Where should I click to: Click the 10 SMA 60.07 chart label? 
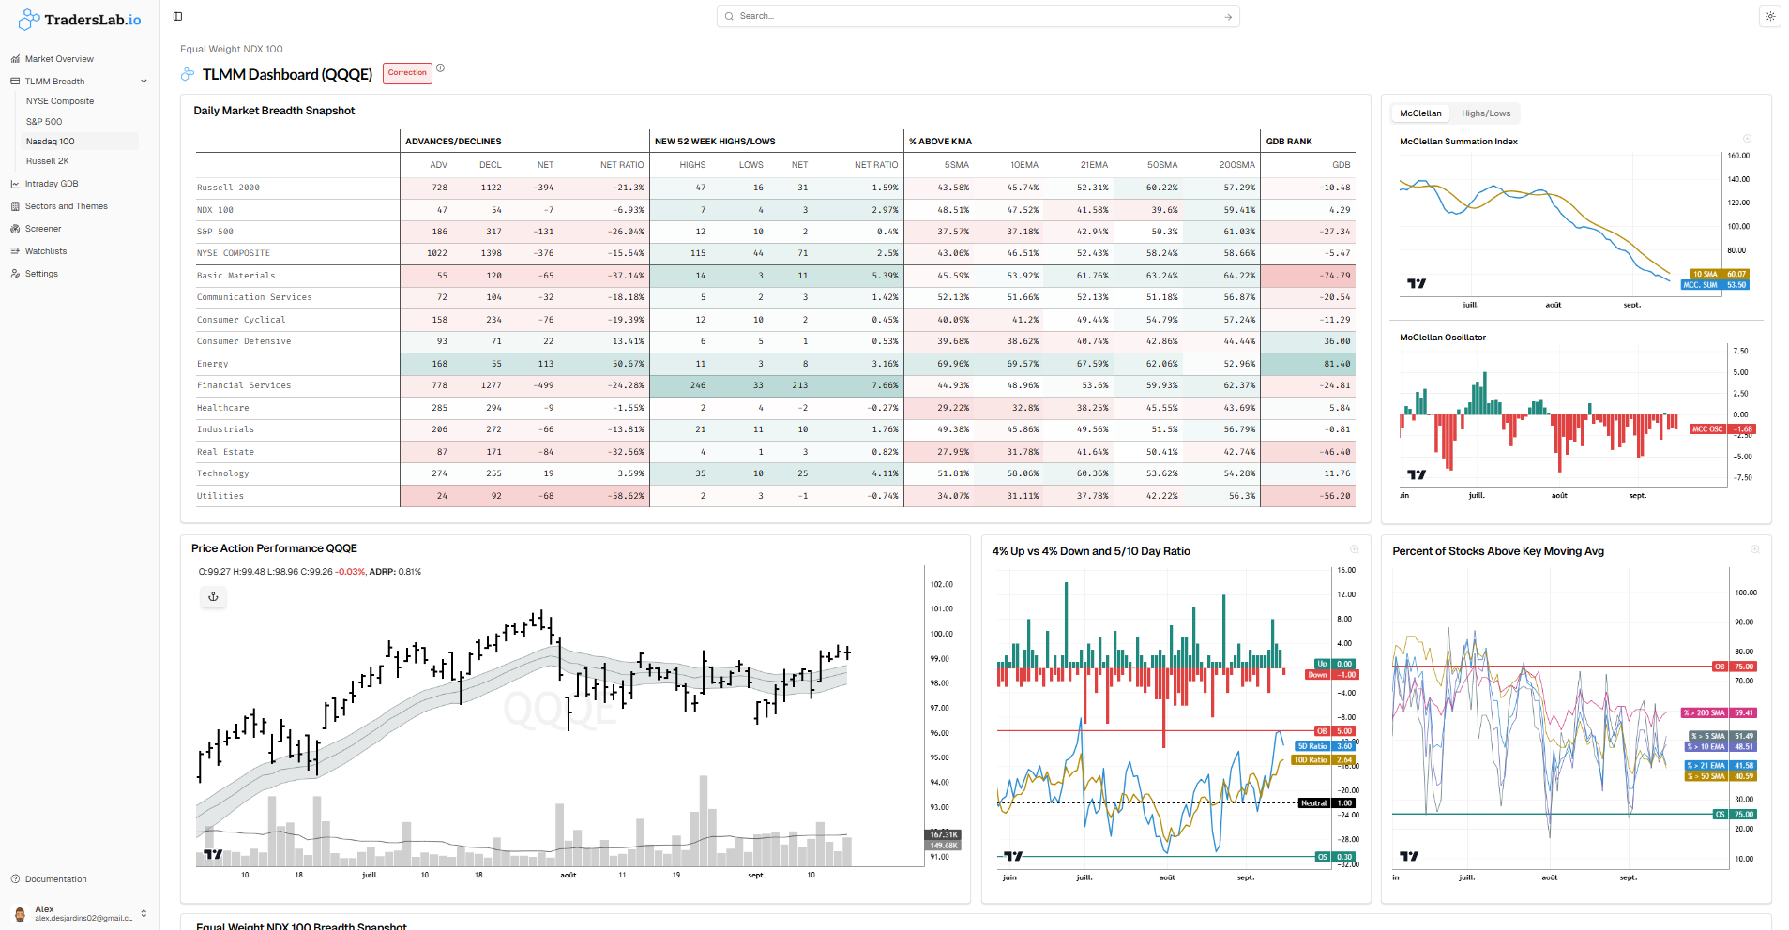[x=1720, y=275]
